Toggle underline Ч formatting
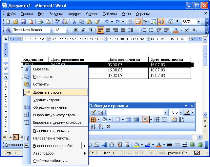 point(91,30)
